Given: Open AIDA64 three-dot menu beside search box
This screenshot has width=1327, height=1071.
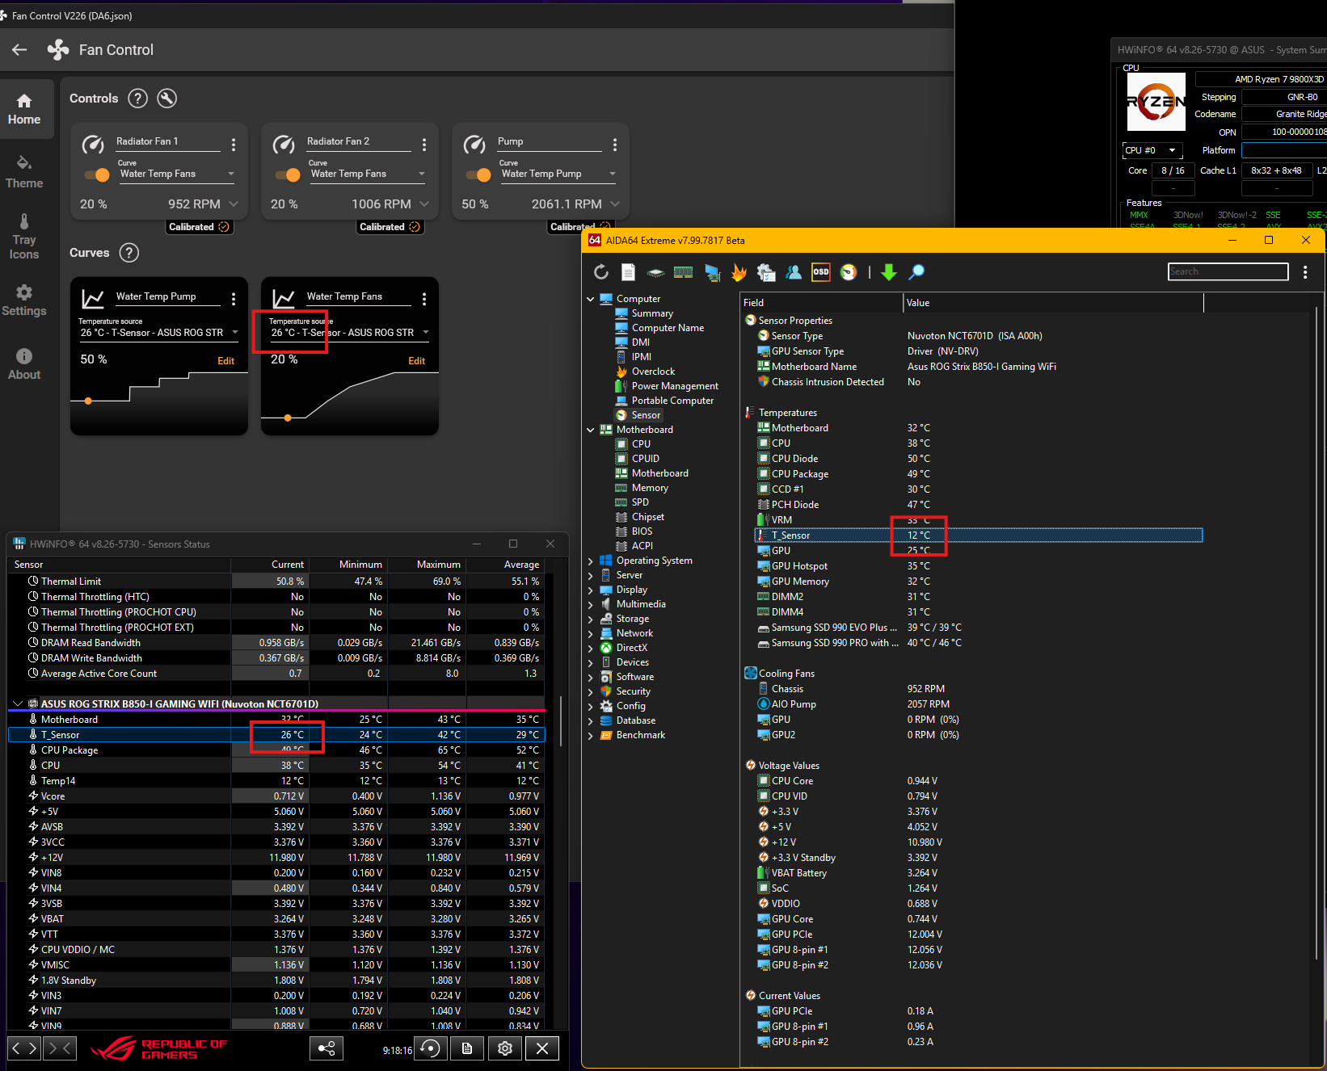Looking at the screenshot, I should click(x=1305, y=272).
